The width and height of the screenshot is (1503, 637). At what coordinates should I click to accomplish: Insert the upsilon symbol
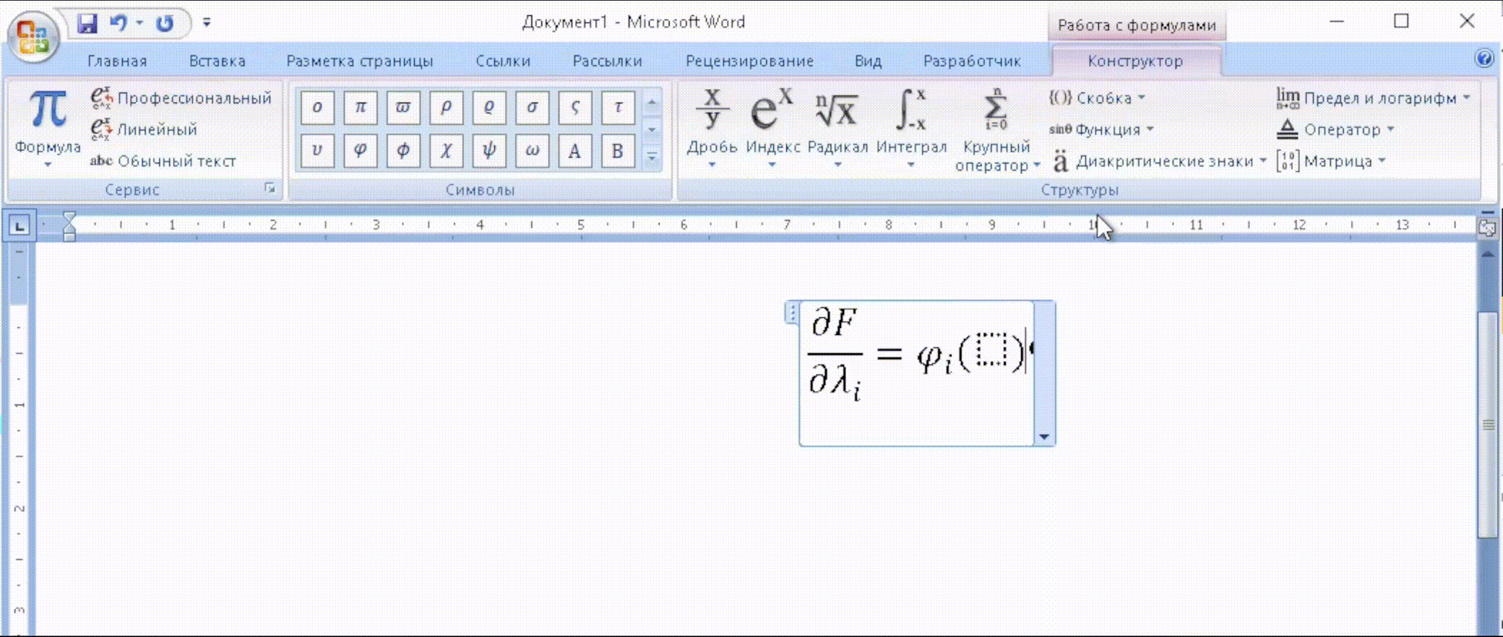point(317,151)
